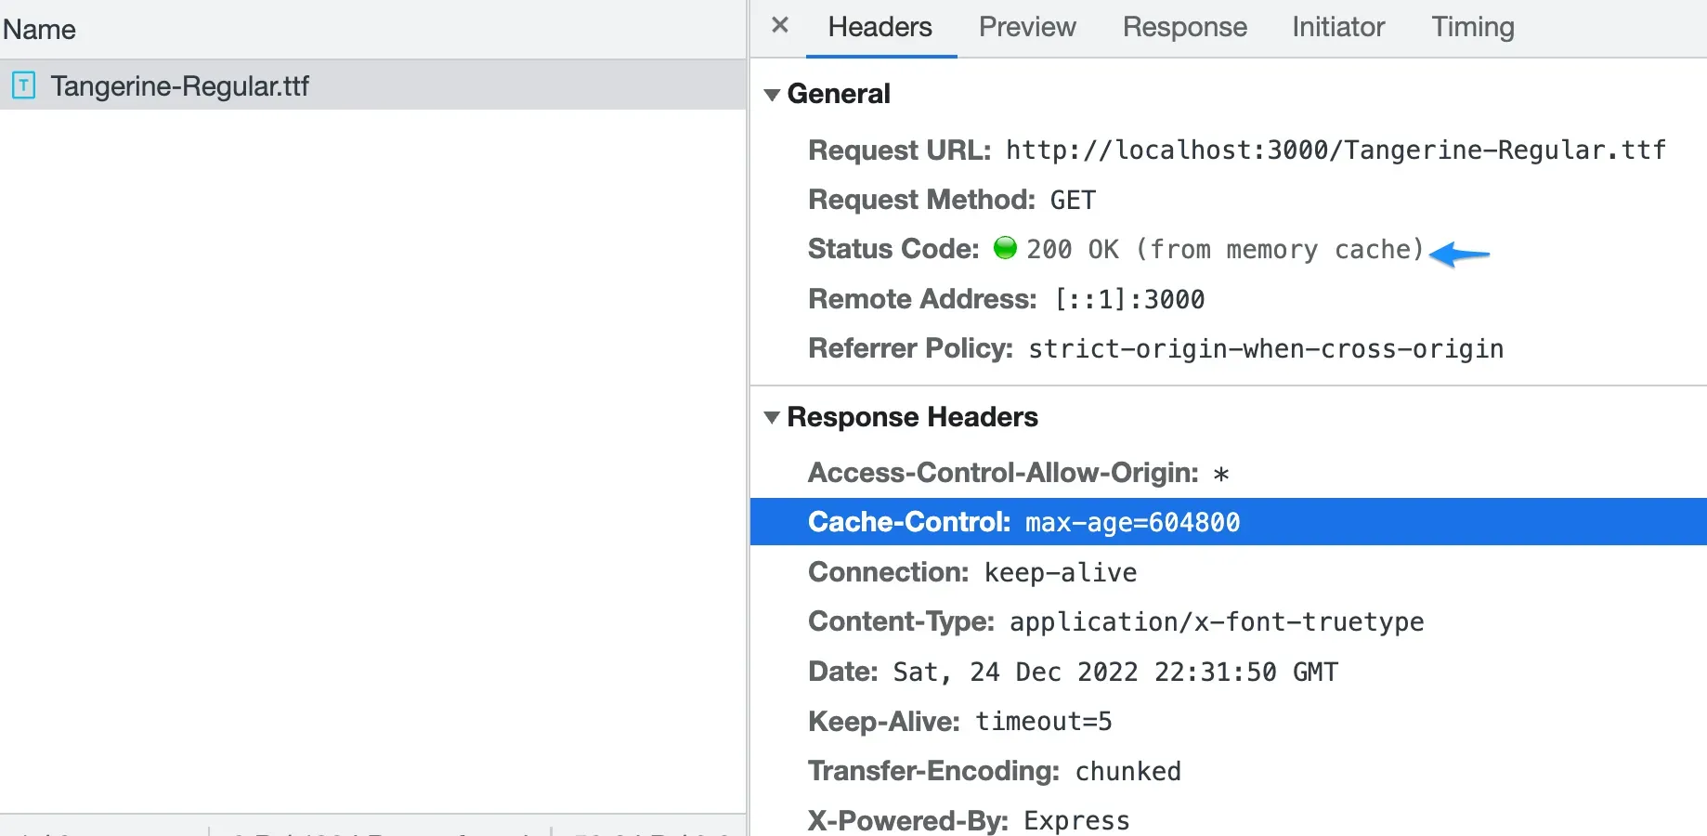Viewport: 1707px width, 836px height.
Task: Click the Content-Type application/x-font-truetype value
Action: pos(1217,621)
